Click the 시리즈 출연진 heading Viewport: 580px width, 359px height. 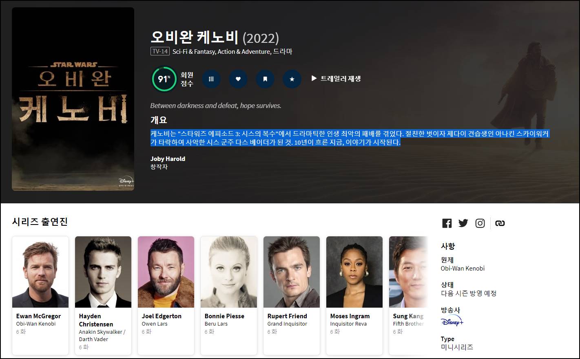click(40, 222)
